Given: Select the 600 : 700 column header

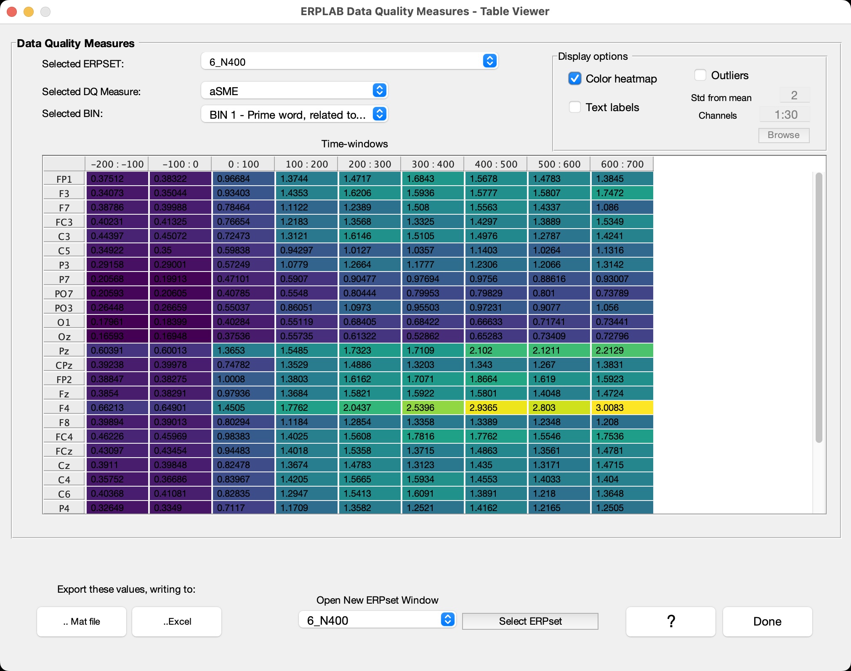Looking at the screenshot, I should [622, 164].
